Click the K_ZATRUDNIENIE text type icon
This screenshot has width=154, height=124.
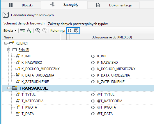[18, 82]
